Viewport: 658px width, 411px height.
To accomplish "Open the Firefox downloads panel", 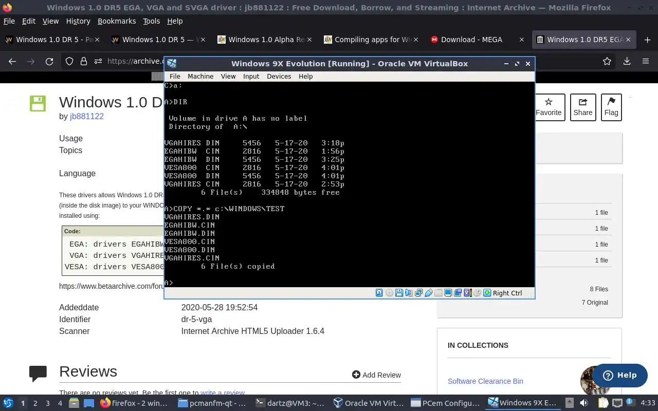I will (x=627, y=61).
